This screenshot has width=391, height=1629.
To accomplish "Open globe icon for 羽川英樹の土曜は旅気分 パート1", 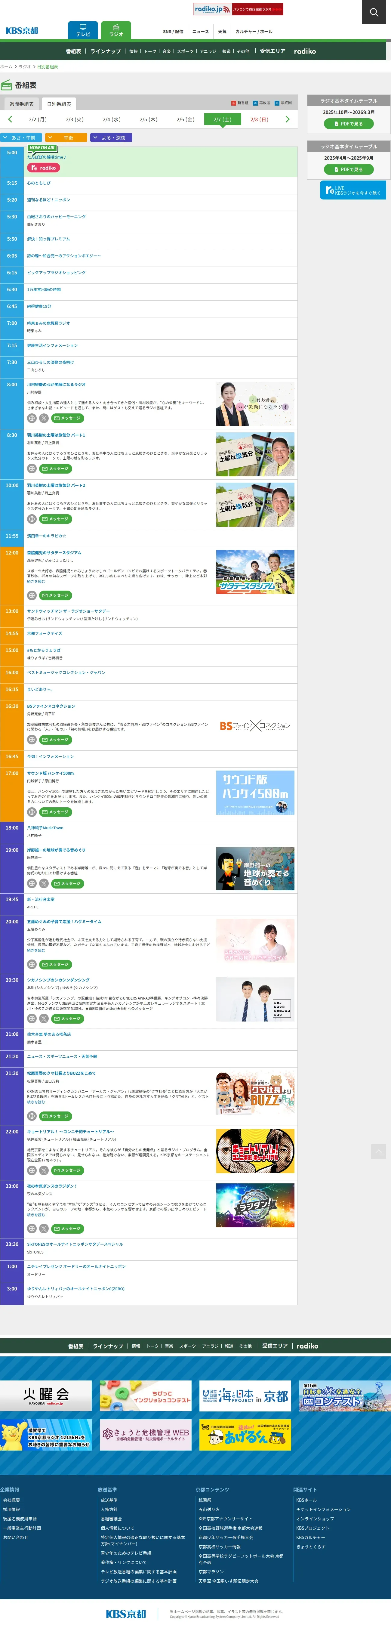I will [x=32, y=468].
